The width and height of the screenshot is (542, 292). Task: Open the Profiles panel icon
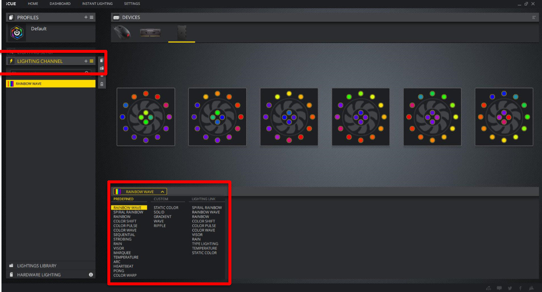coord(11,17)
